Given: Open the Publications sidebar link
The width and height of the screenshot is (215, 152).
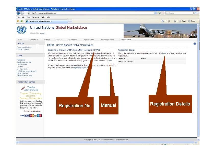Looking at the screenshot, I should click(21, 60).
